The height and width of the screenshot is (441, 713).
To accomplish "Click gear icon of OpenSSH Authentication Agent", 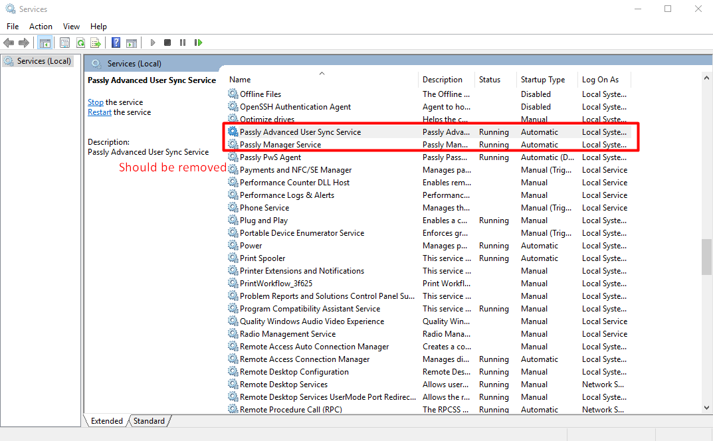I will pos(233,106).
